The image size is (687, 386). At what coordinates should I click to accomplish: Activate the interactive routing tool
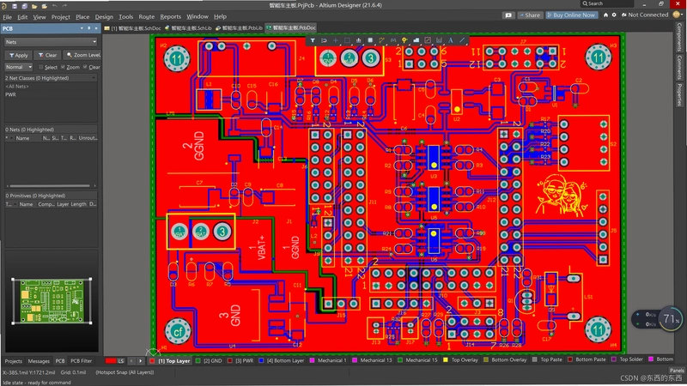coord(381,40)
